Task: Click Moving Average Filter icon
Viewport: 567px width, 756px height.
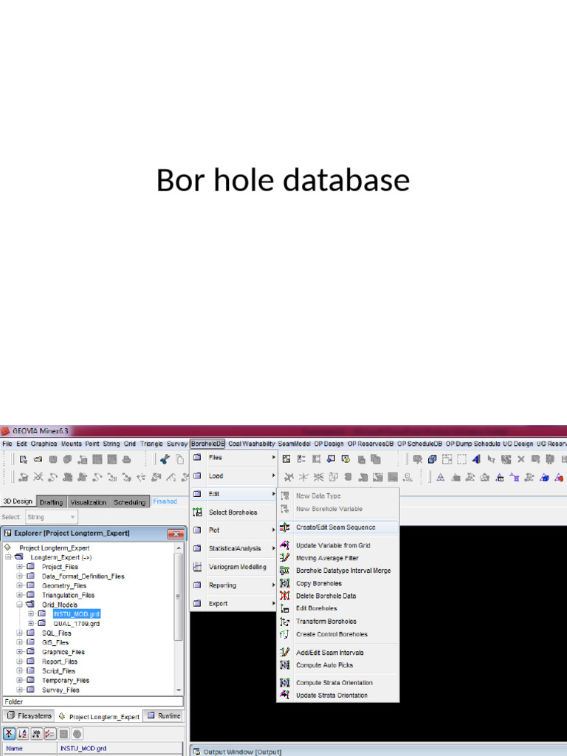Action: tap(284, 557)
